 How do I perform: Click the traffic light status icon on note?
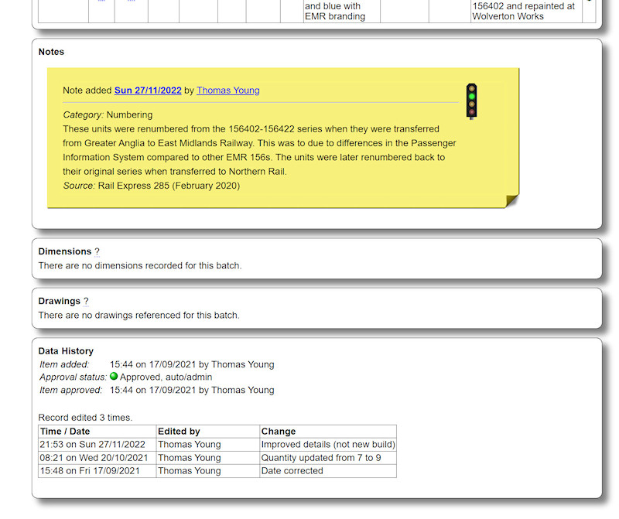click(x=471, y=101)
